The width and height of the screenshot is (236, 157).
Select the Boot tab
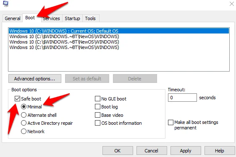[x=30, y=18]
